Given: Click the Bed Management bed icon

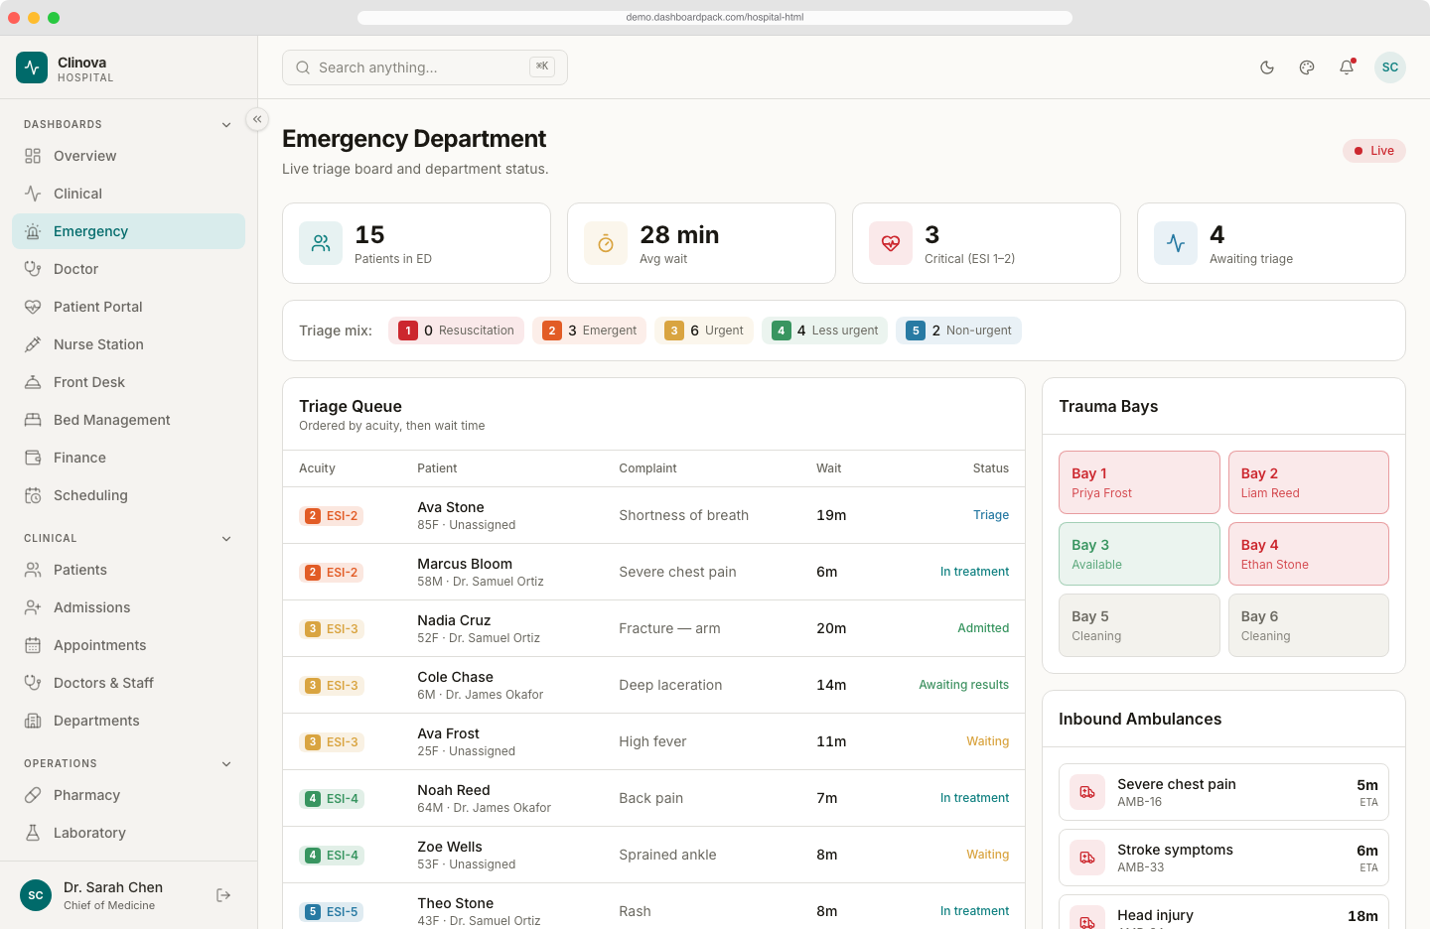Looking at the screenshot, I should [33, 420].
